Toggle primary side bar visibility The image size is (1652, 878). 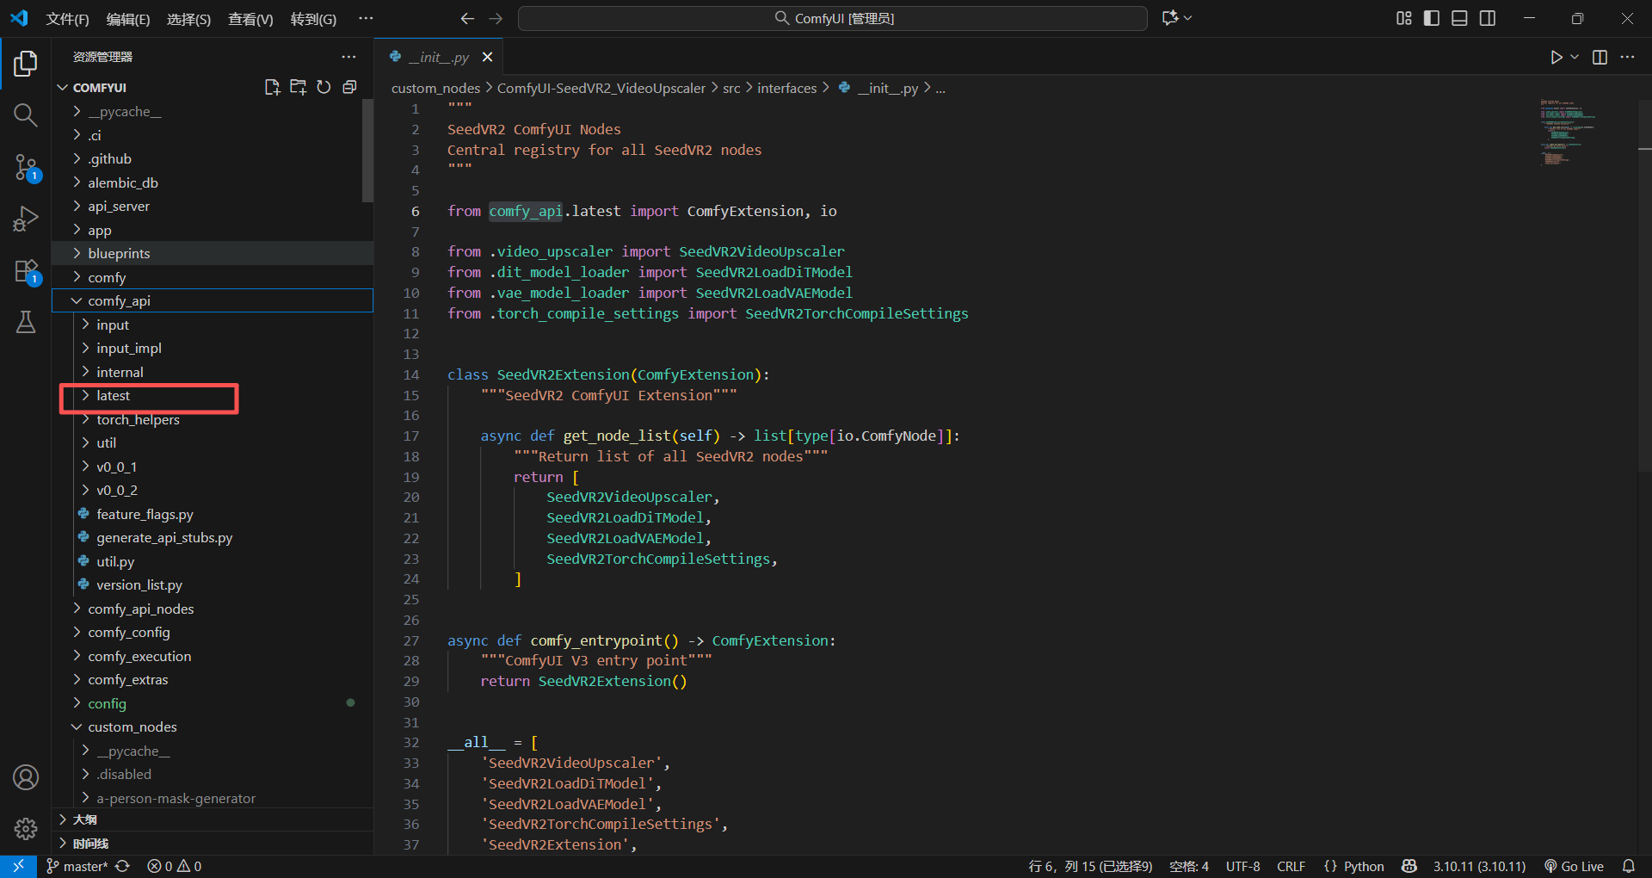(x=1432, y=18)
